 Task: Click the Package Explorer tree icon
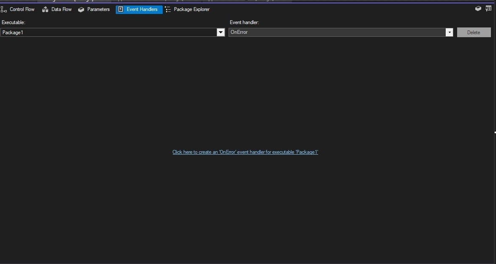(x=168, y=9)
